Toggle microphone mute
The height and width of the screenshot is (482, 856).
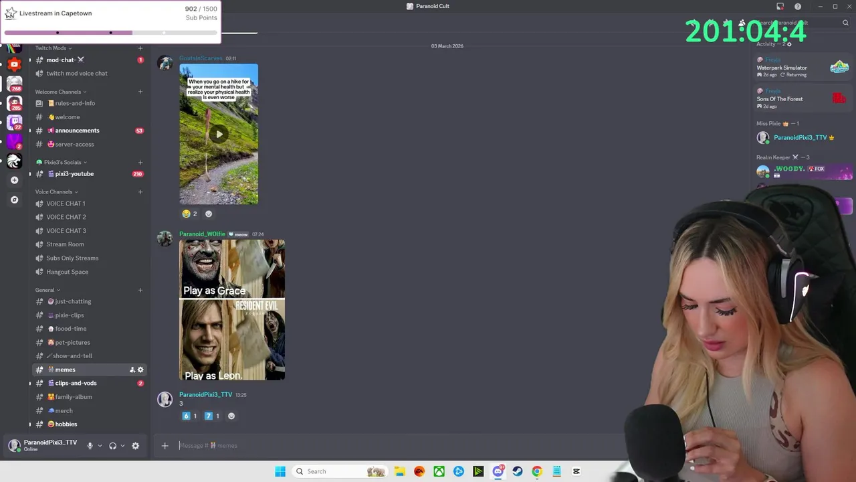[90, 446]
